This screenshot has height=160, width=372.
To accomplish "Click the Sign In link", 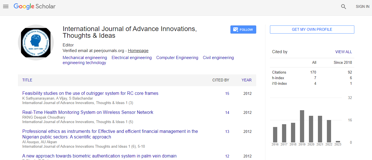I will (362, 6).
